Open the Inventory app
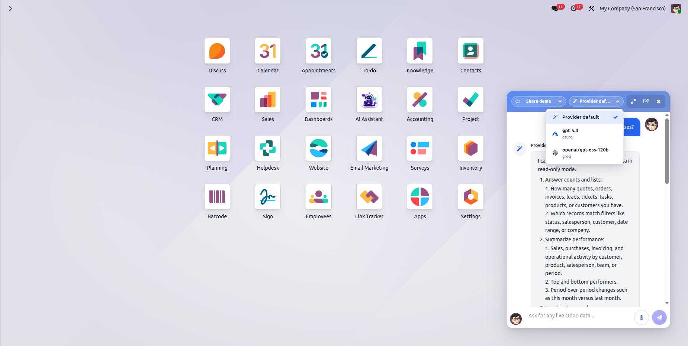 coord(471,148)
